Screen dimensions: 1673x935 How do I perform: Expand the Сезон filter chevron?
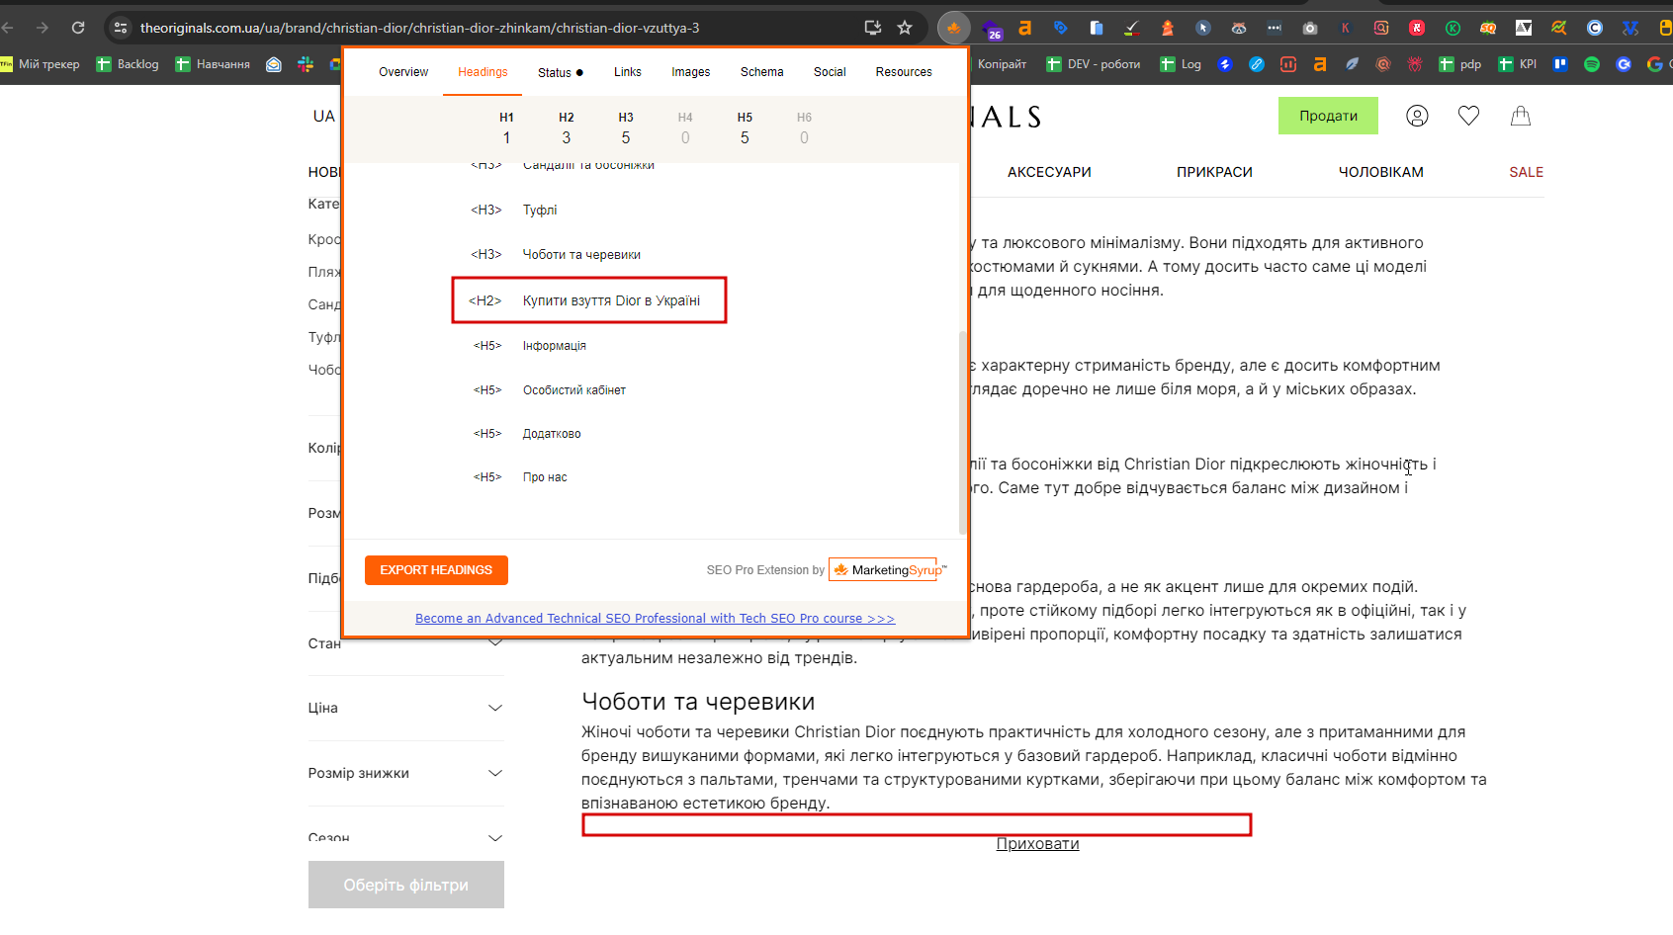(495, 838)
